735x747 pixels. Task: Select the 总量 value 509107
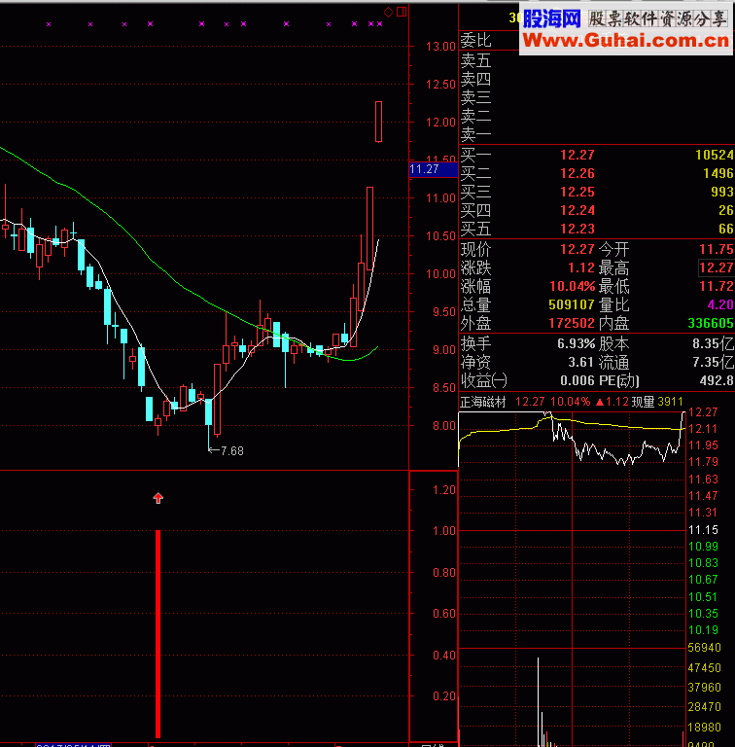[572, 304]
